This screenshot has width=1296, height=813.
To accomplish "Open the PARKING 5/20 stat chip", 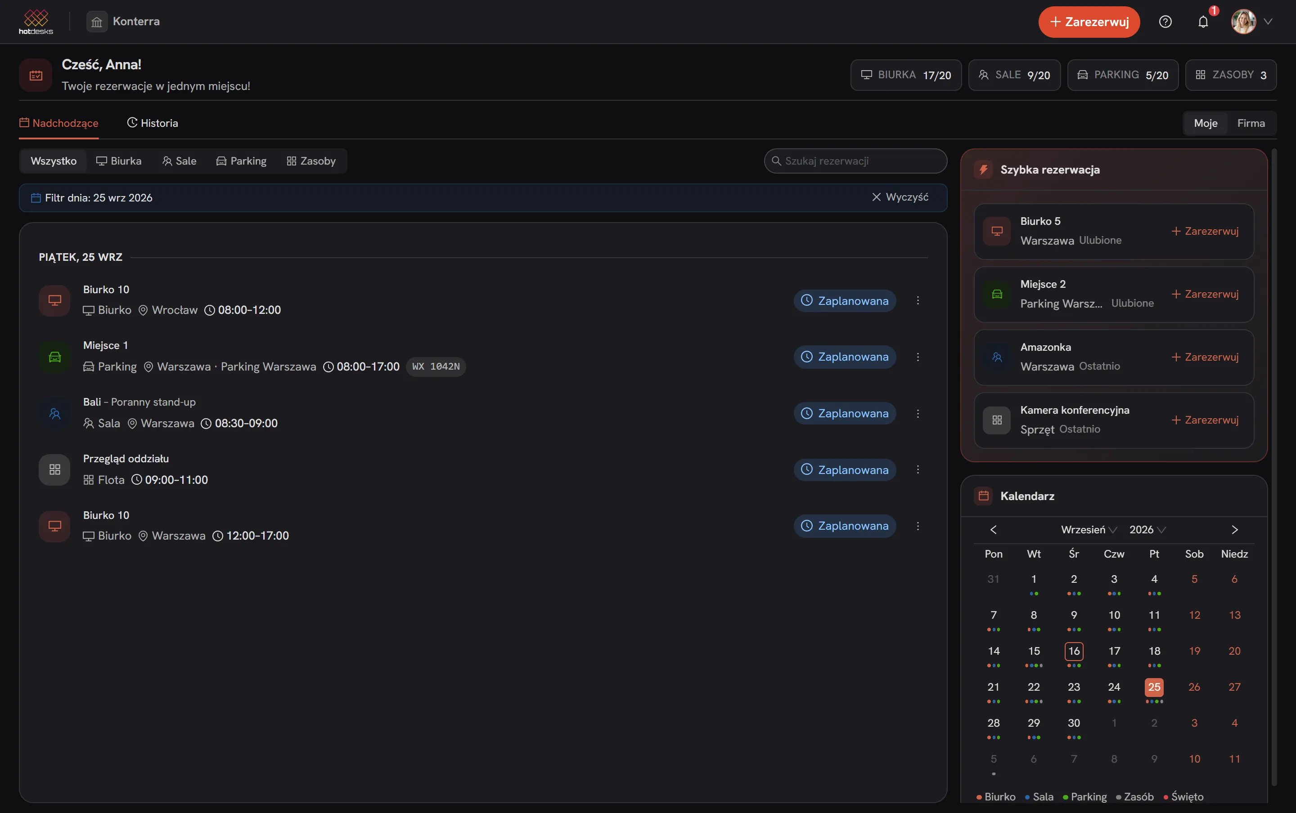I will point(1123,75).
